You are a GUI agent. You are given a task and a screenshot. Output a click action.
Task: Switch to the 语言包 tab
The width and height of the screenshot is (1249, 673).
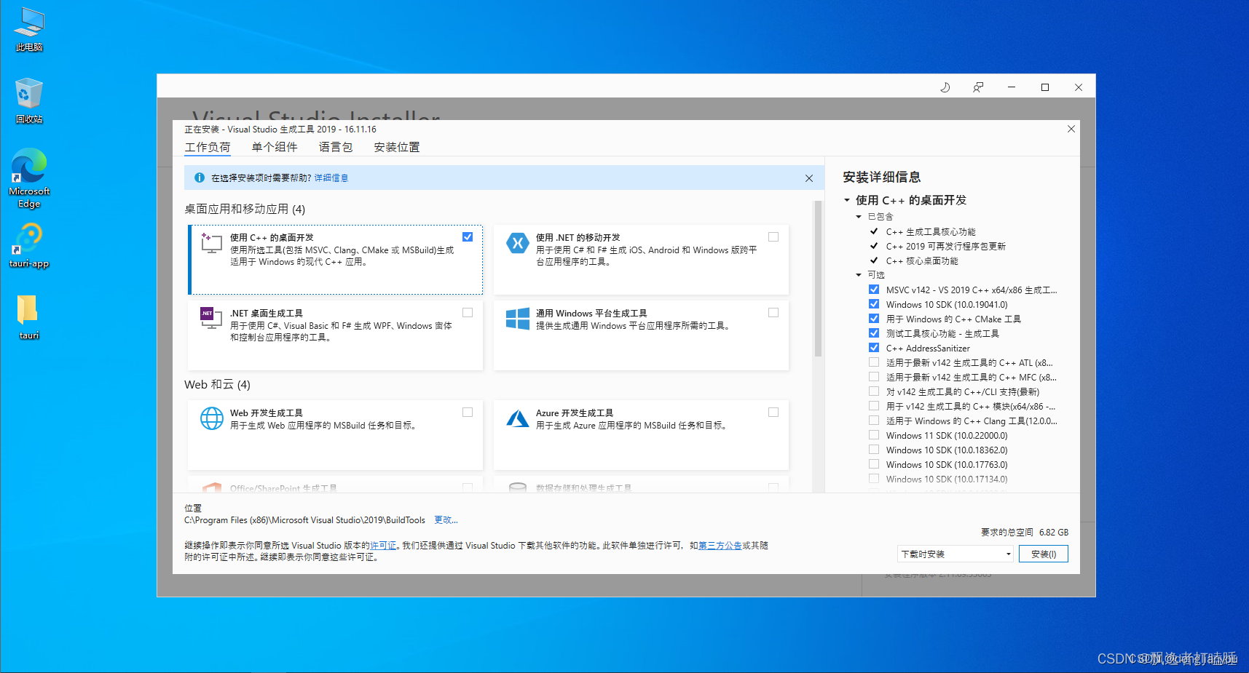[335, 147]
